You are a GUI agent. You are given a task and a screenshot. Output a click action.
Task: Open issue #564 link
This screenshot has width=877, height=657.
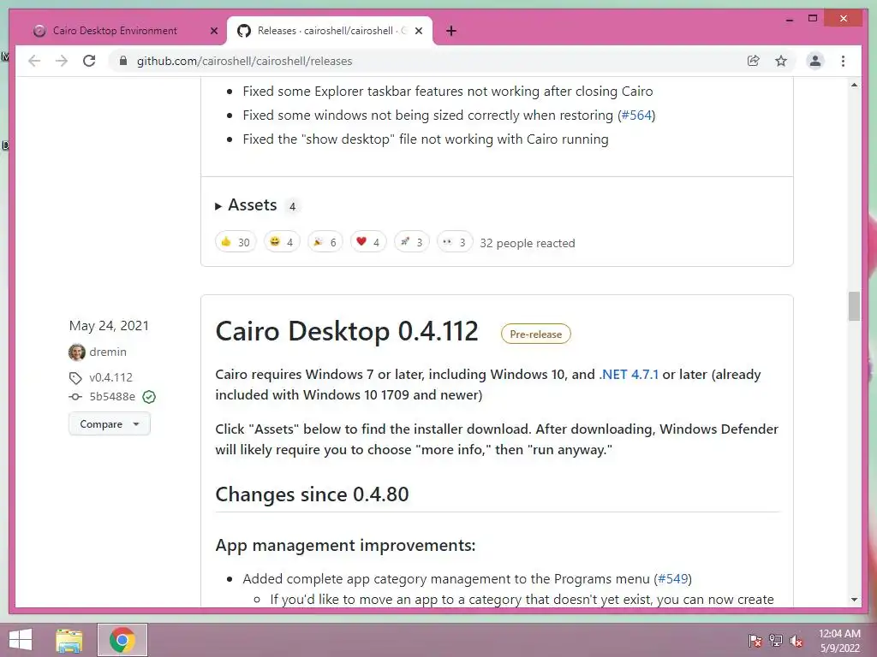tap(636, 115)
